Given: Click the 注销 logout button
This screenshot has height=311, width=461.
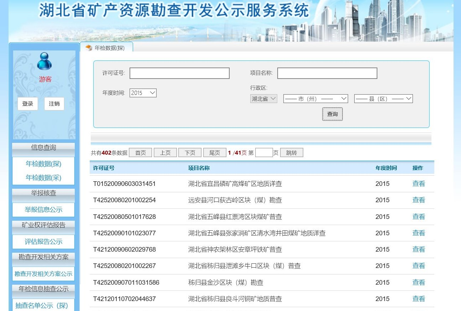Looking at the screenshot, I should click(x=54, y=104).
